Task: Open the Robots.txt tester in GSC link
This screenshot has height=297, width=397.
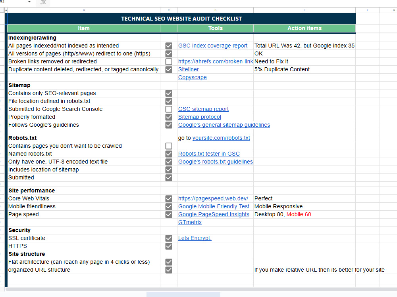Action: [x=209, y=154]
